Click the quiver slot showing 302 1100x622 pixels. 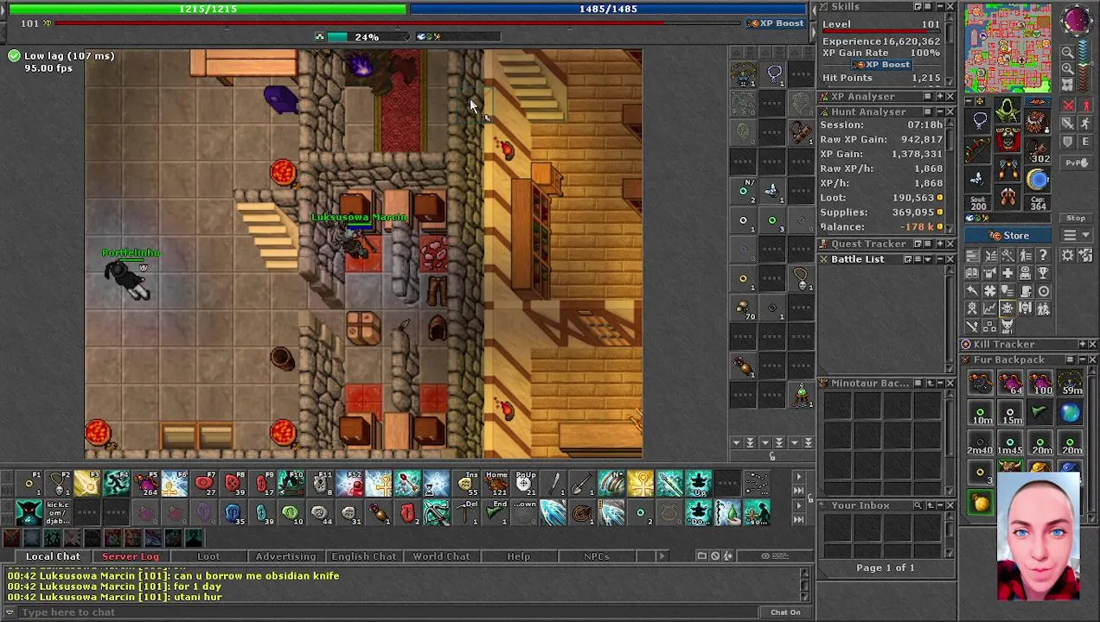coord(1039,151)
